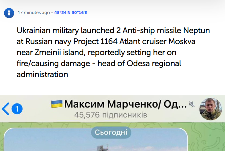Viewport: 225px width, 151px height.
Task: Open the channel's profile avatar photo
Action: pyautogui.click(x=210, y=109)
